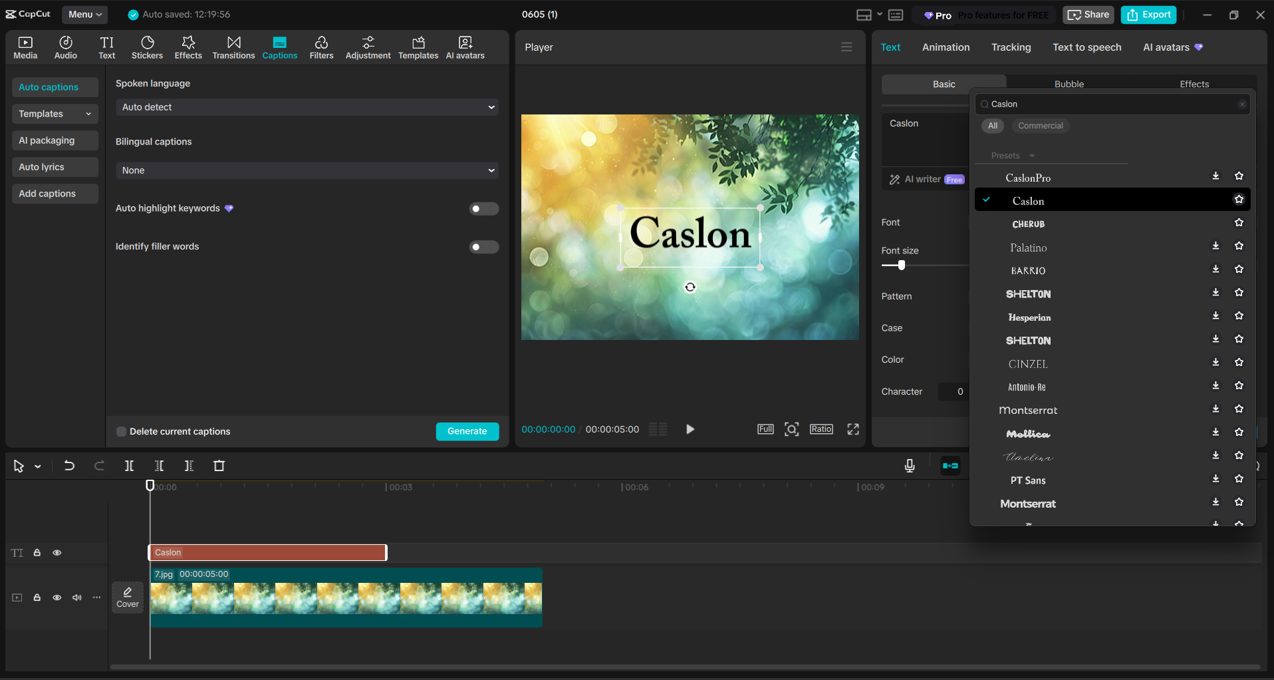Open the Transitions panel
Screen dimensions: 1274x680
(x=233, y=47)
